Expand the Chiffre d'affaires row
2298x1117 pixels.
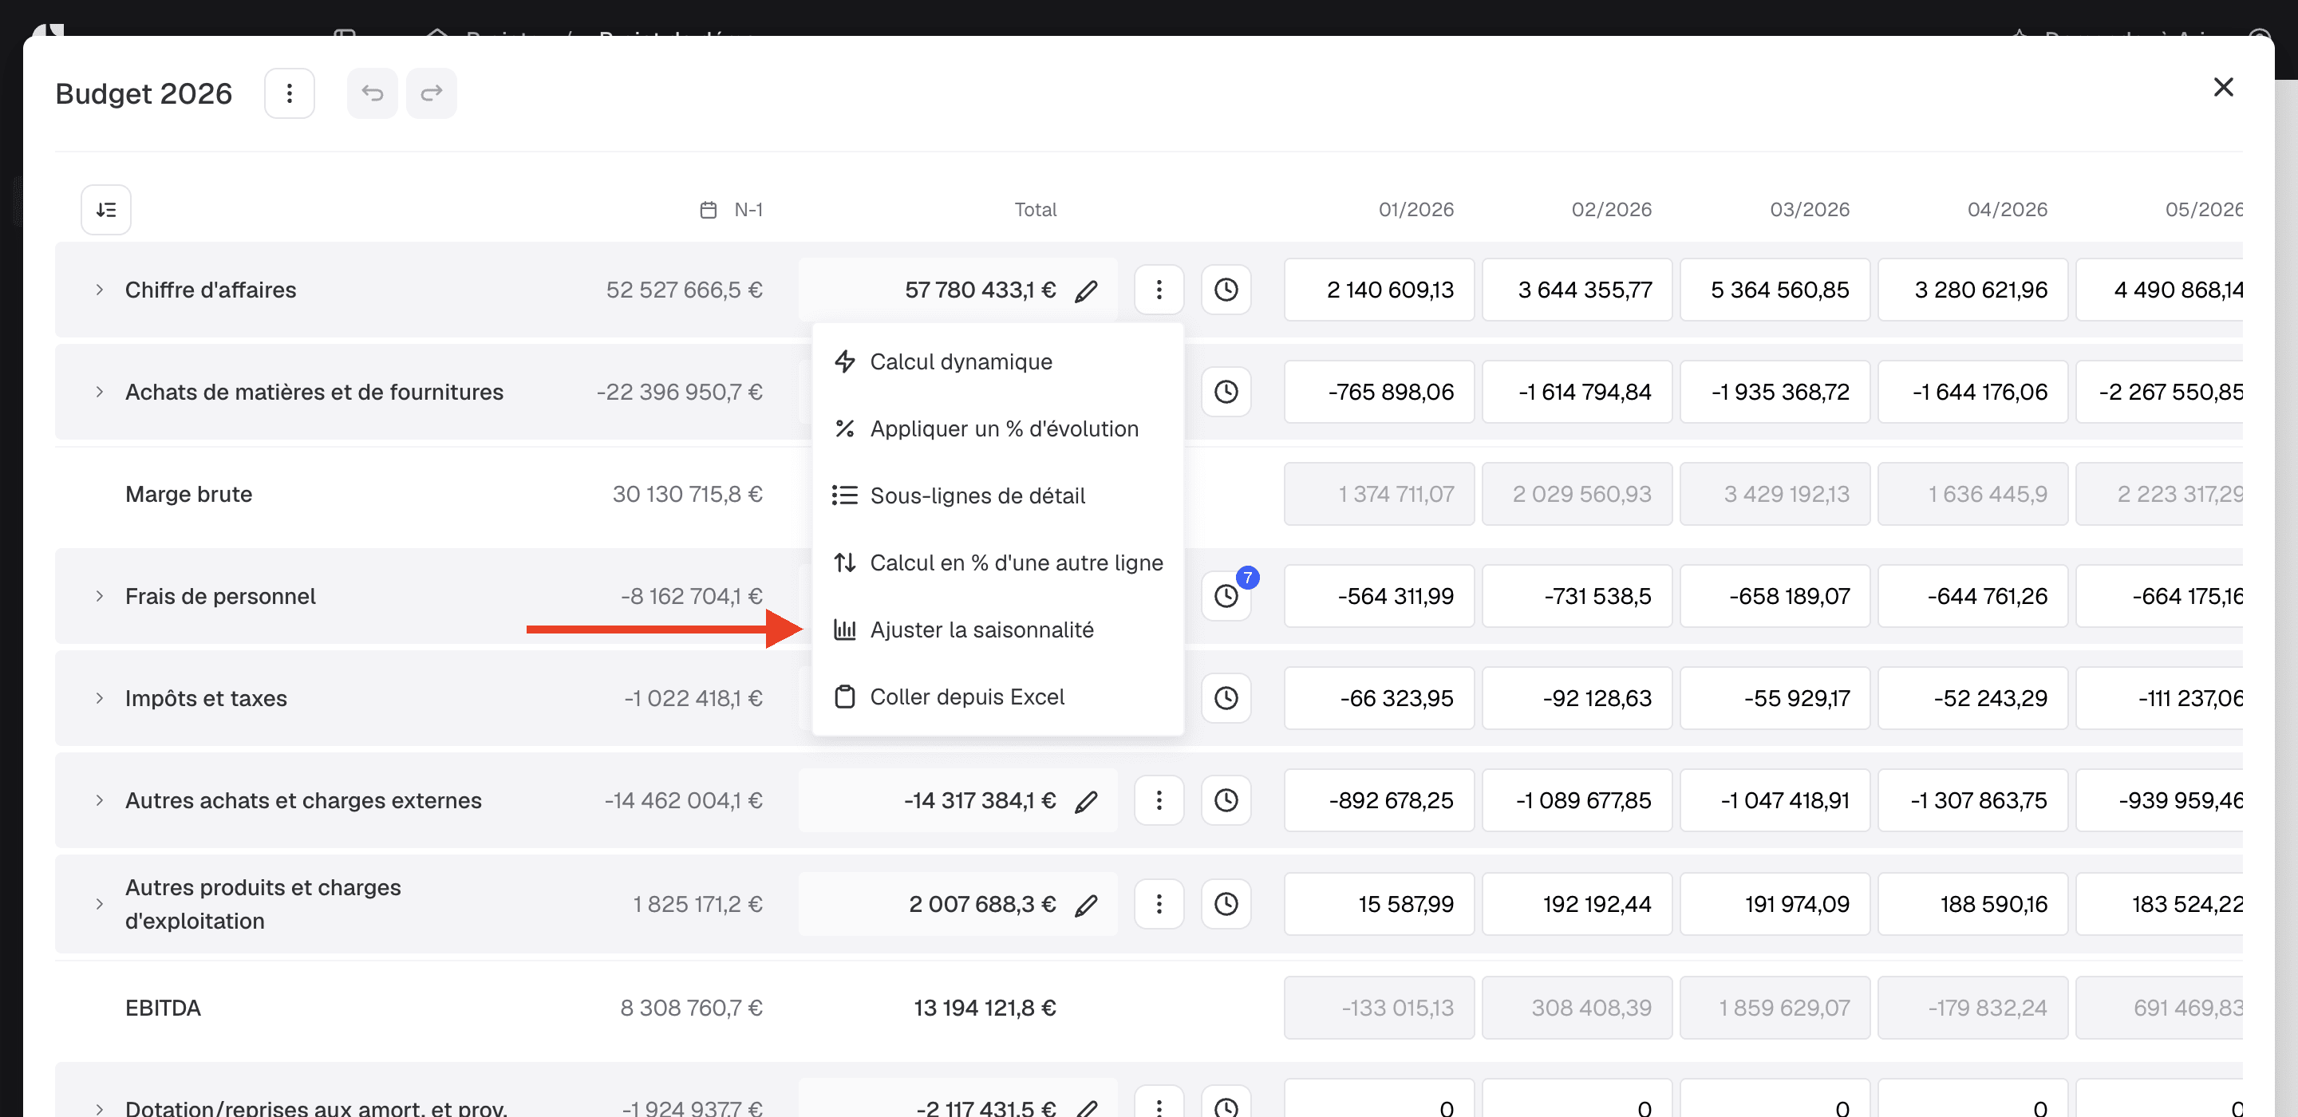click(99, 290)
